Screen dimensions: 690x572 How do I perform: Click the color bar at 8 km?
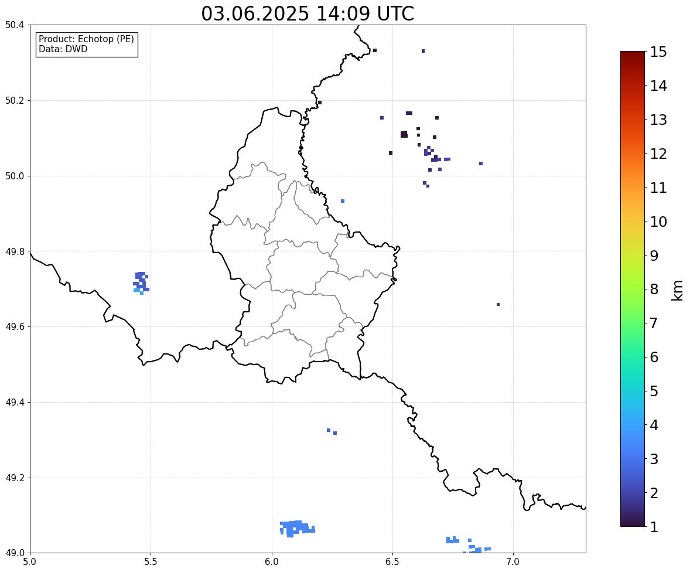[x=633, y=290]
